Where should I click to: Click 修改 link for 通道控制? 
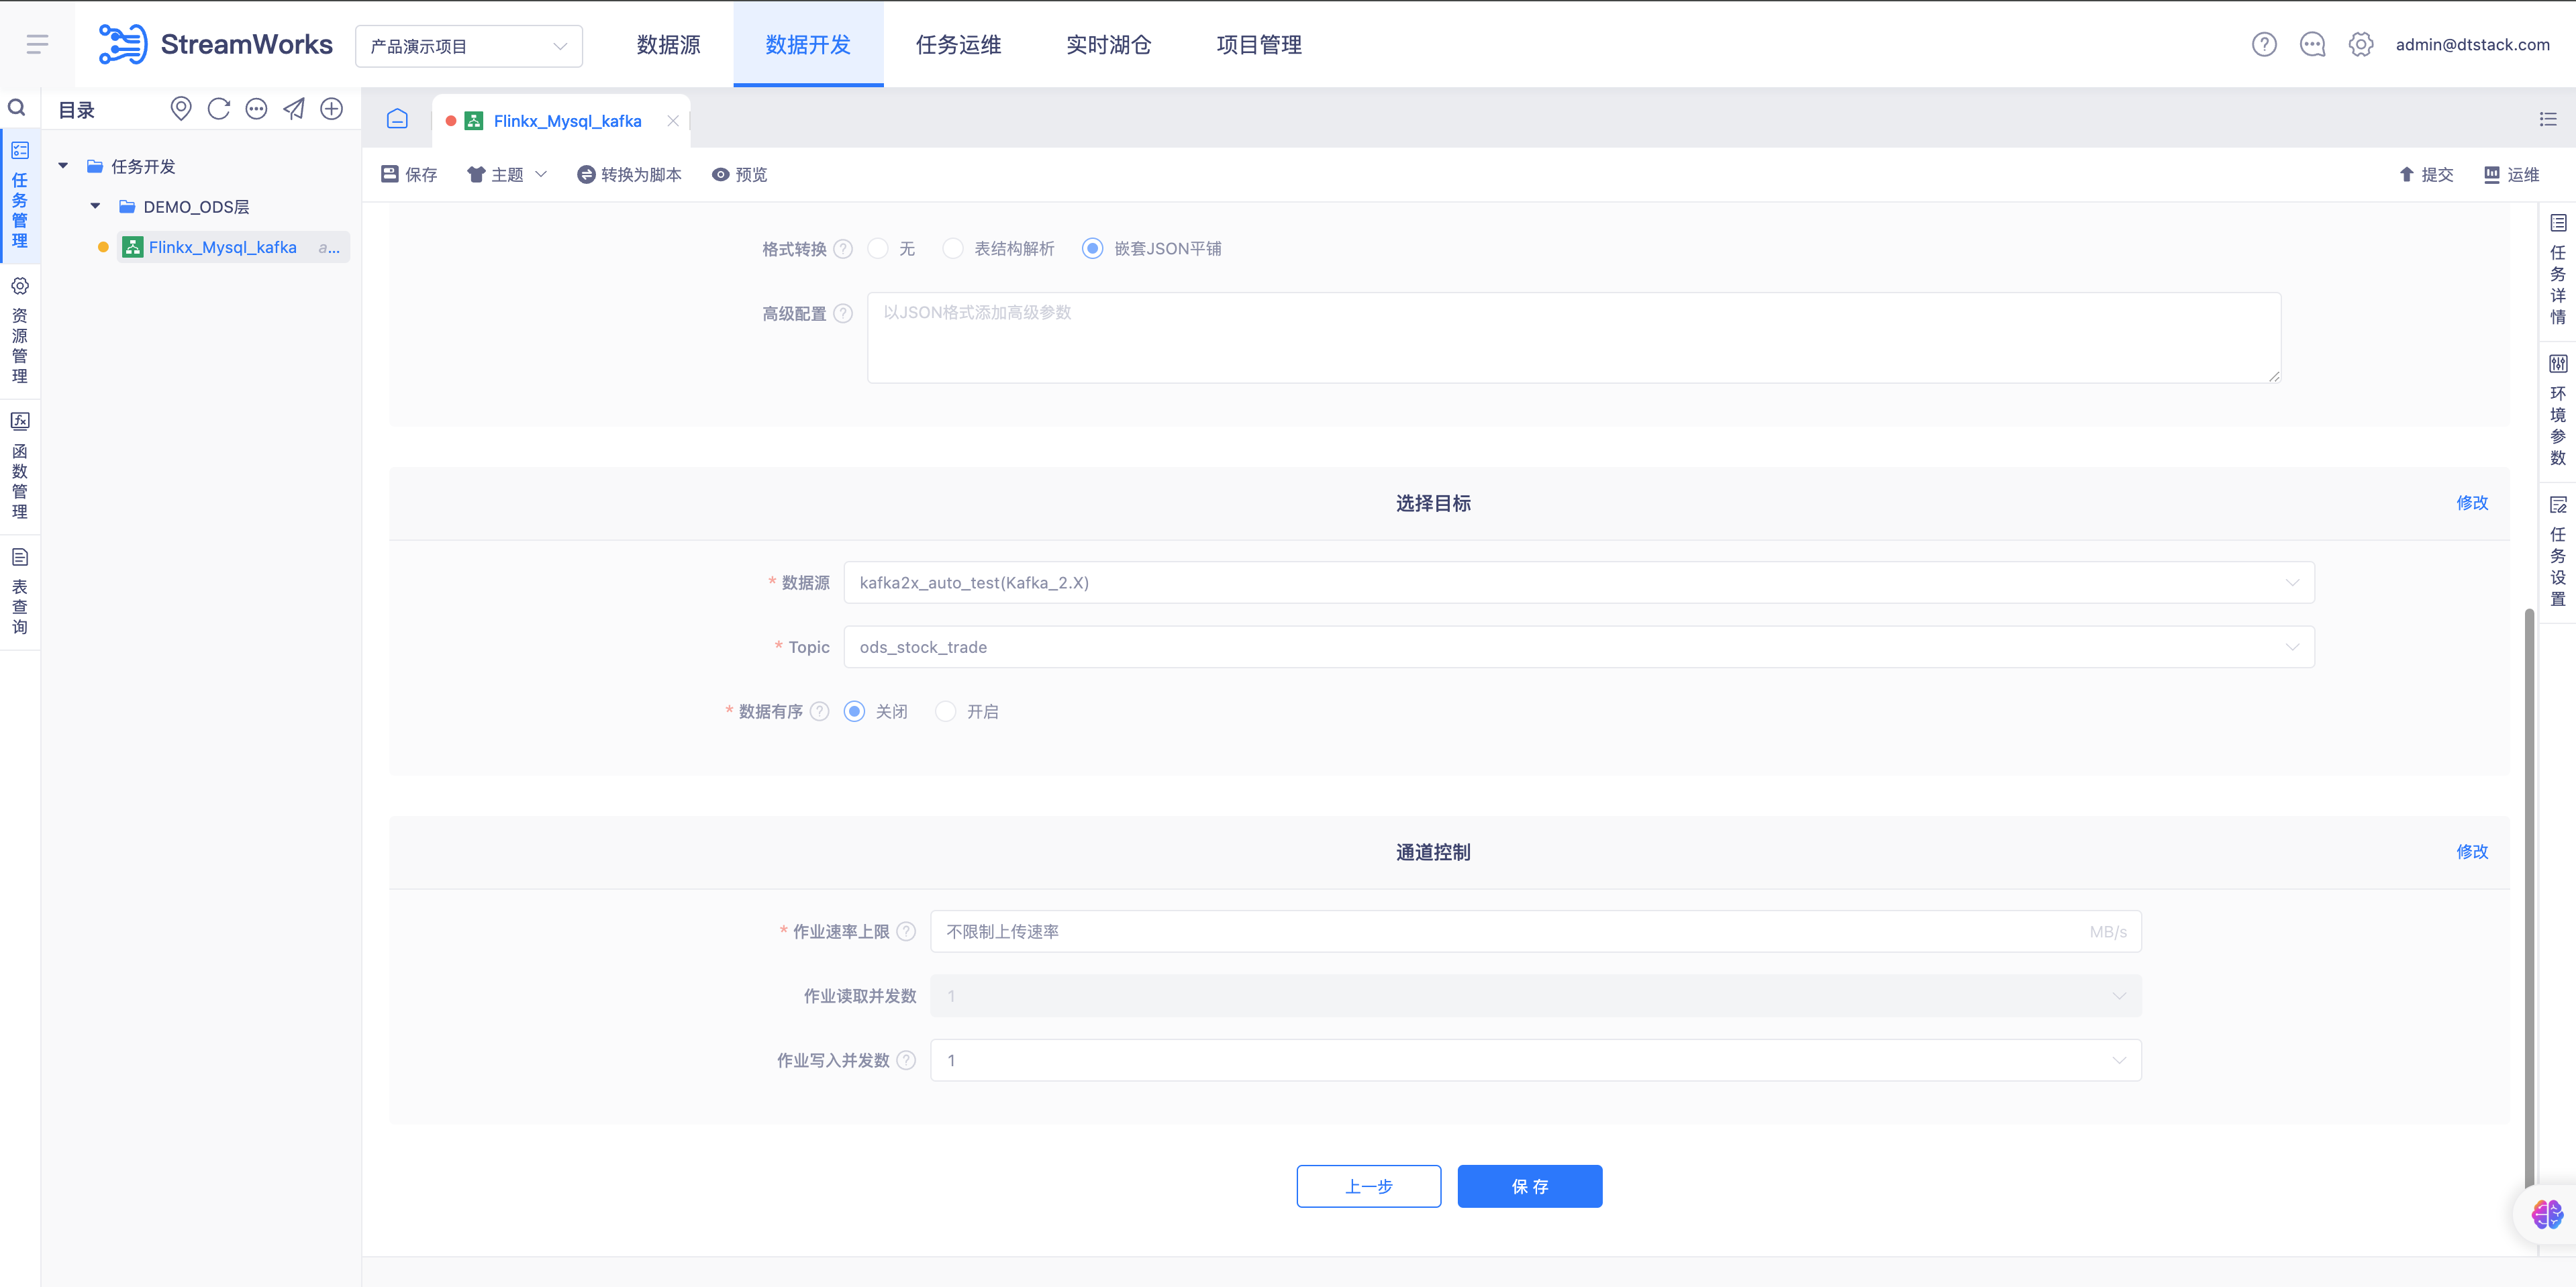pyautogui.click(x=2472, y=852)
